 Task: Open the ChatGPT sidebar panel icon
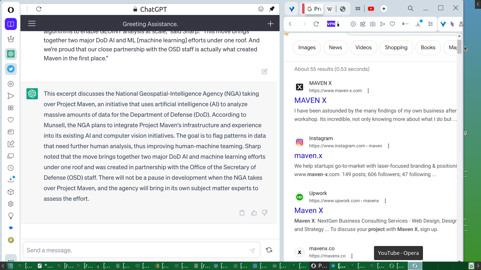11,54
